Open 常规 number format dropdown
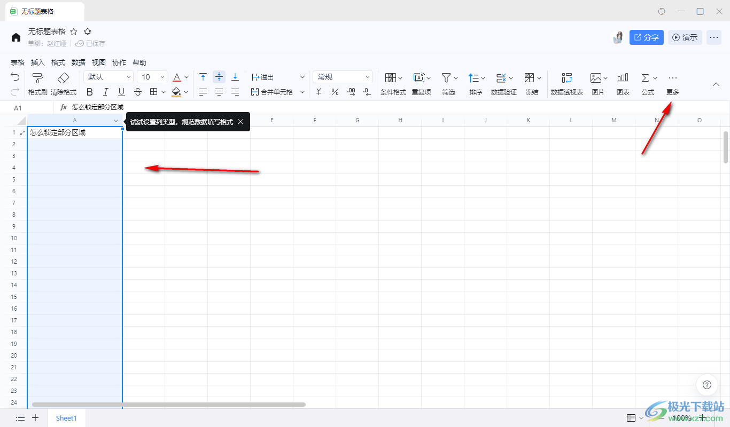 [342, 77]
